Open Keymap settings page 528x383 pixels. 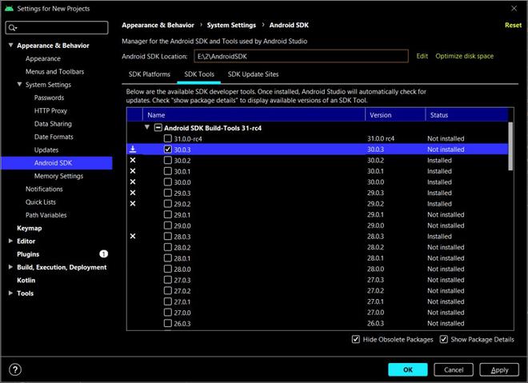coord(30,228)
